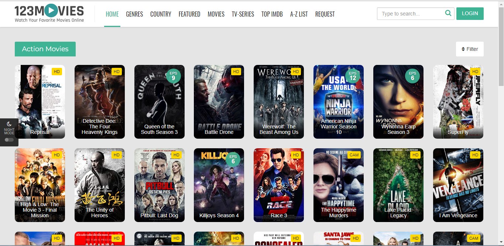Click HD badge on Pitbull: Last Dog

[x=176, y=155]
